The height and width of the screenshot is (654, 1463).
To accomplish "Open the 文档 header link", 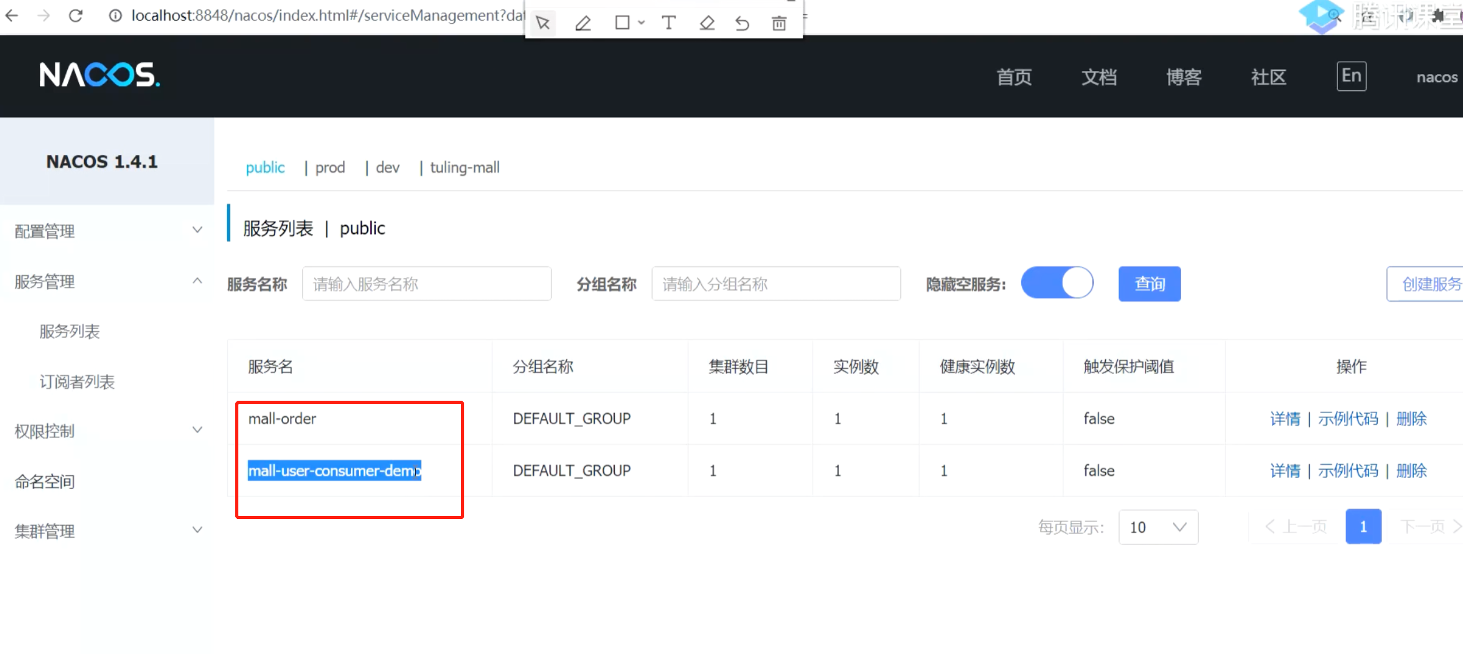I will pos(1099,77).
